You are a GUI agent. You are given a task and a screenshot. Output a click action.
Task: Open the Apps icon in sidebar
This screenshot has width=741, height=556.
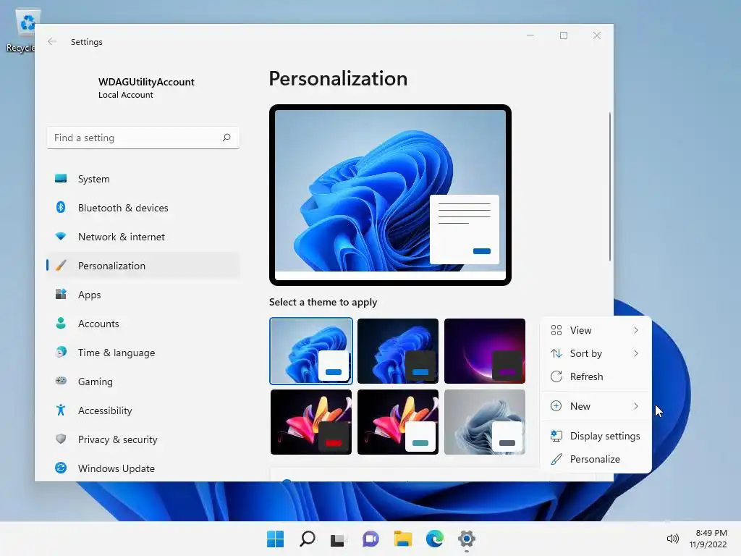pos(61,294)
